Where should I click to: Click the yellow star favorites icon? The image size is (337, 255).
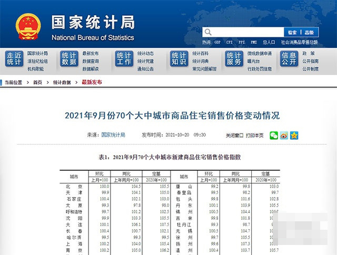coord(294,135)
